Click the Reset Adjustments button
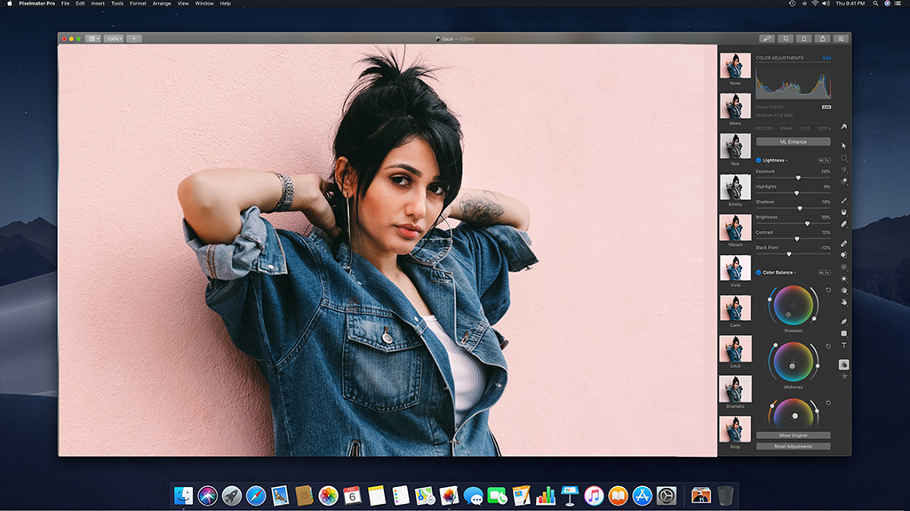This screenshot has width=910, height=511. [x=794, y=446]
